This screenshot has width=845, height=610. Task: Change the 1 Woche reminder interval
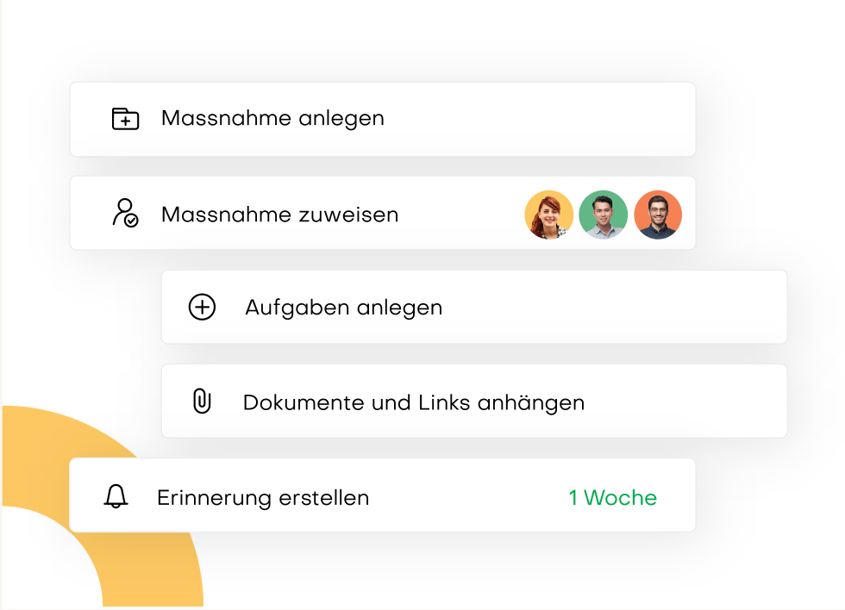click(613, 497)
